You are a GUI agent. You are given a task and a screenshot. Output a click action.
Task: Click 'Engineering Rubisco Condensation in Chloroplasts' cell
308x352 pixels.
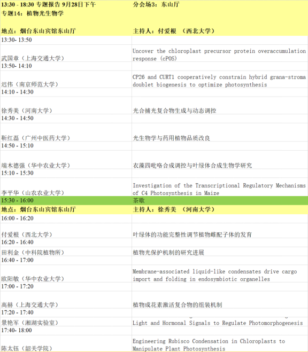click(219, 343)
